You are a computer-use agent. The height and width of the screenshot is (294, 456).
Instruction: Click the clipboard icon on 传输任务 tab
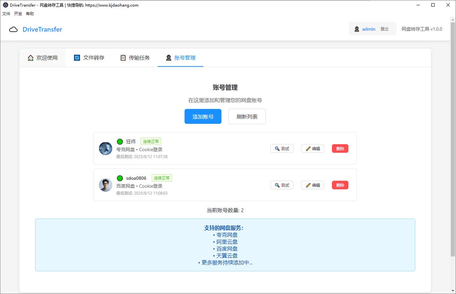click(123, 58)
